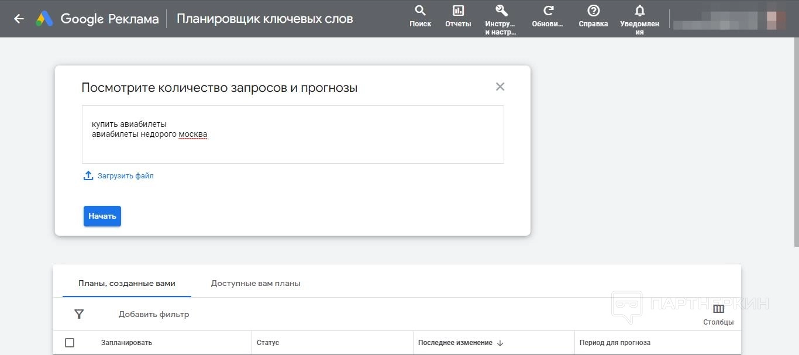Open the Search (Поиск) magnifier icon
799x355 pixels.
click(420, 11)
